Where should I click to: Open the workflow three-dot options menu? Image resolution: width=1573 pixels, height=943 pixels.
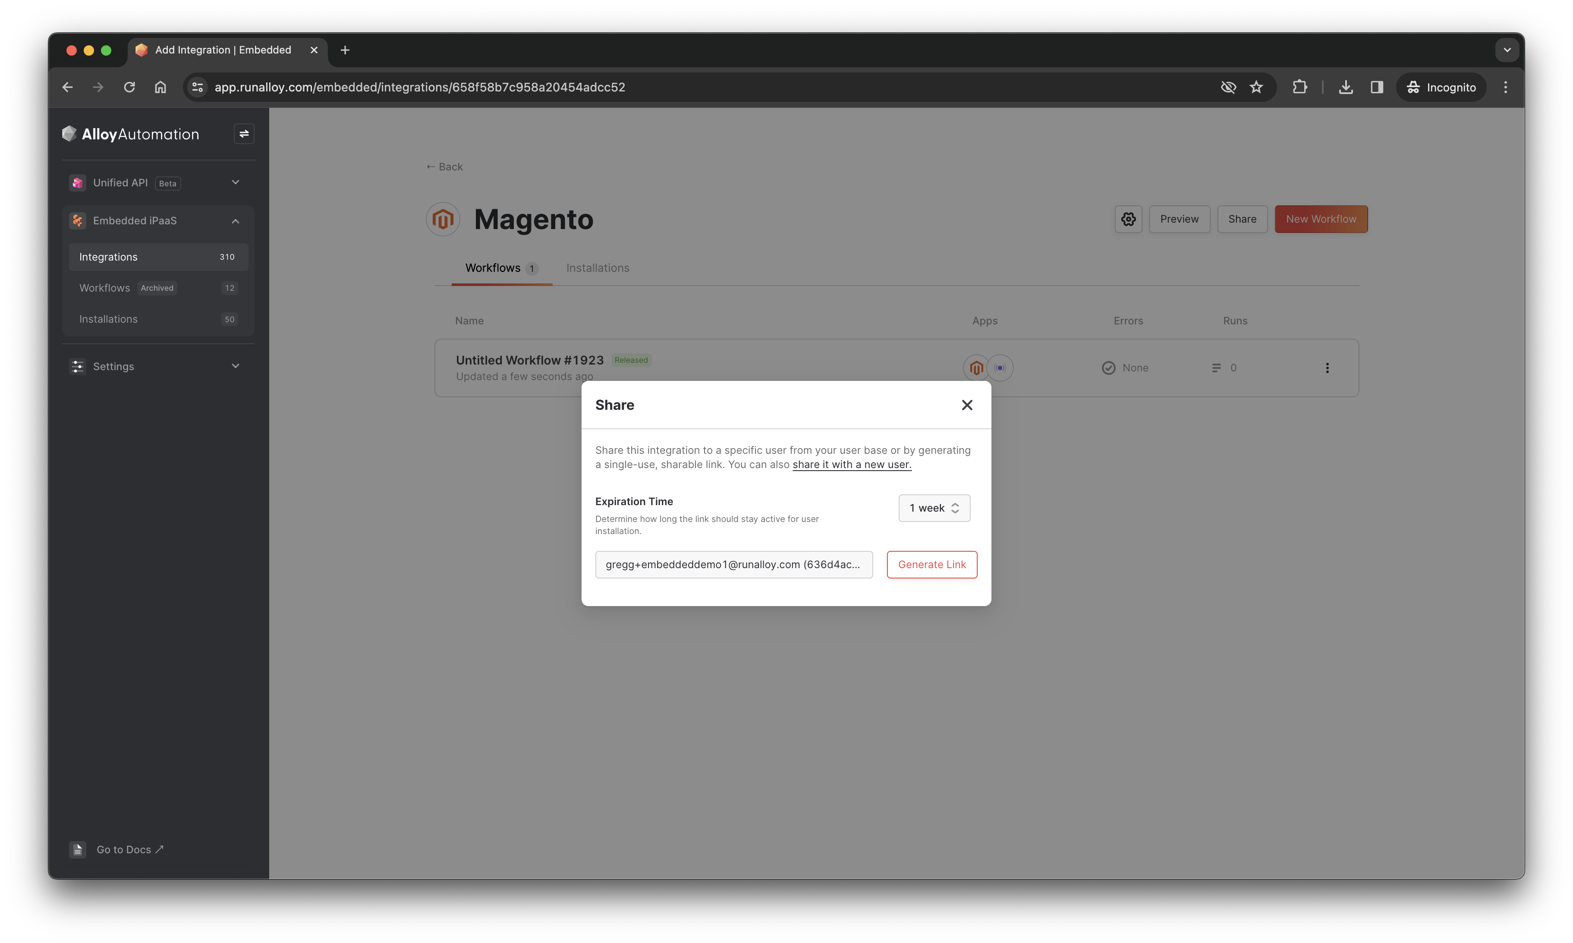1327,368
